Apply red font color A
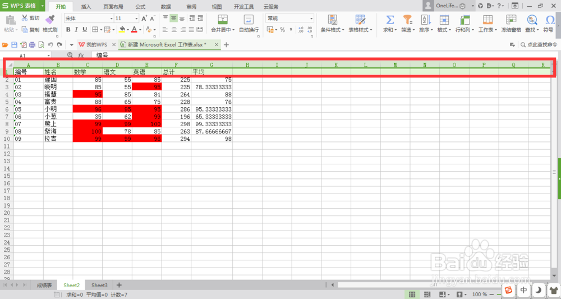Viewport: 561px width, 299px height. [134, 30]
